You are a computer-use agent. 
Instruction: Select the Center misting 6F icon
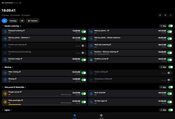coord(91,73)
